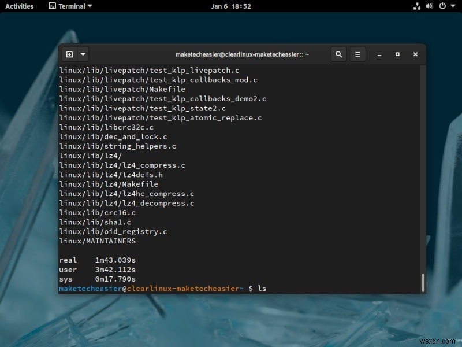Expand the system status menu chevron

[453, 6]
